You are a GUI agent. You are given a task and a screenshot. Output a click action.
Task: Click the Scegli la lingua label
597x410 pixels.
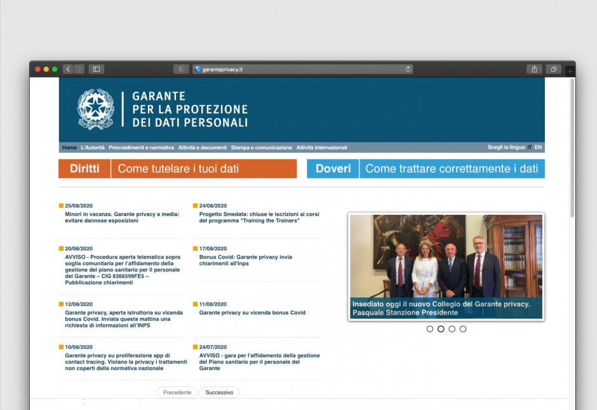point(507,147)
